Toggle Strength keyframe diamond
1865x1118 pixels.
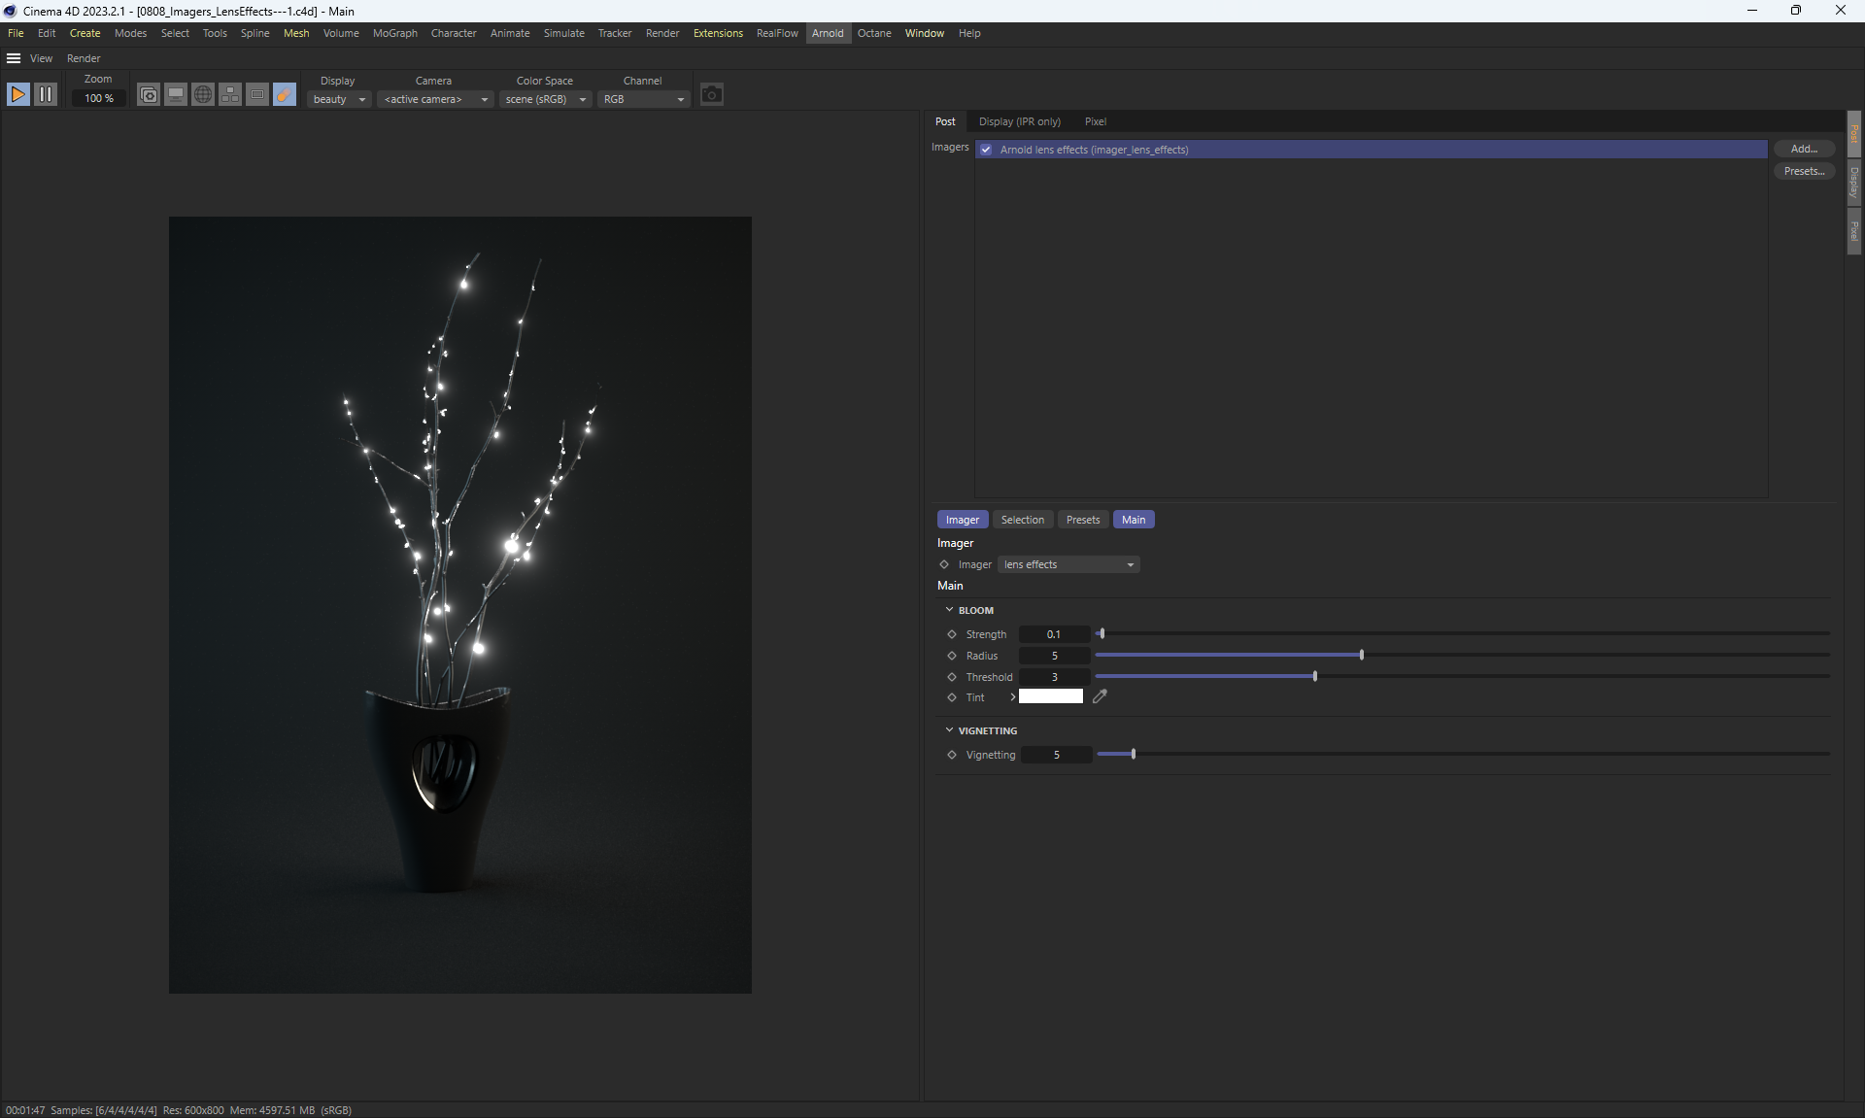point(952,634)
